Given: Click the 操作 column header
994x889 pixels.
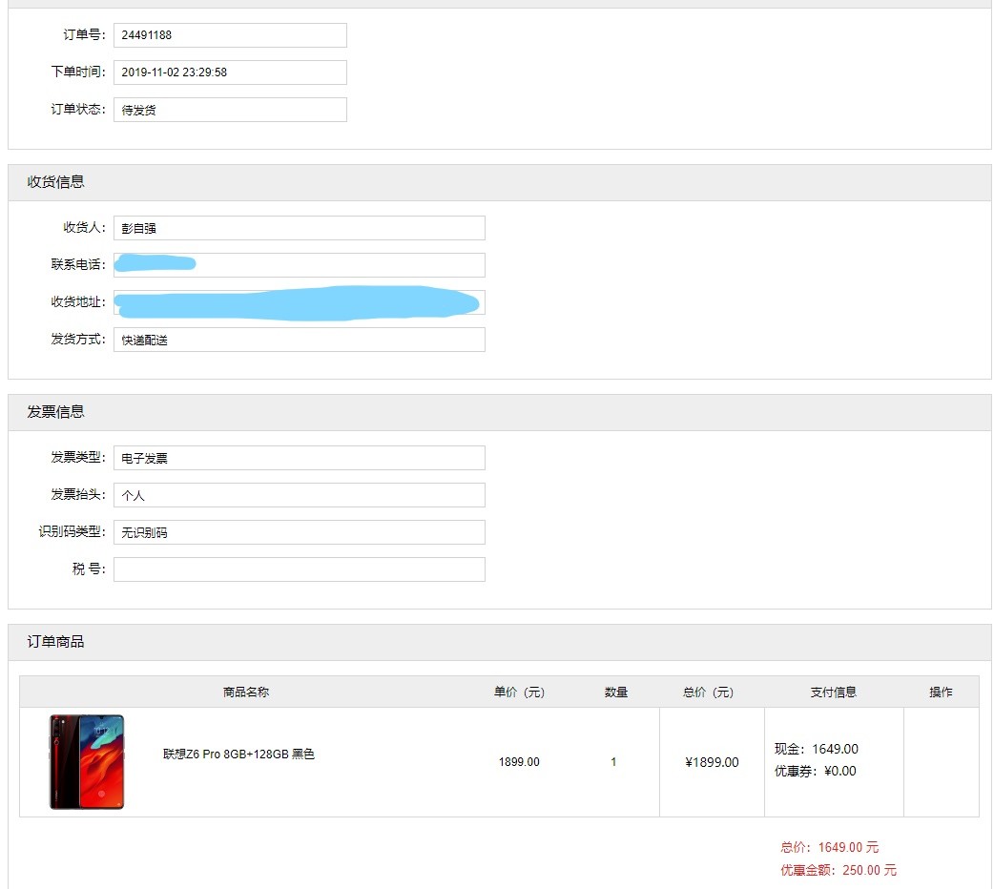Looking at the screenshot, I should (941, 692).
